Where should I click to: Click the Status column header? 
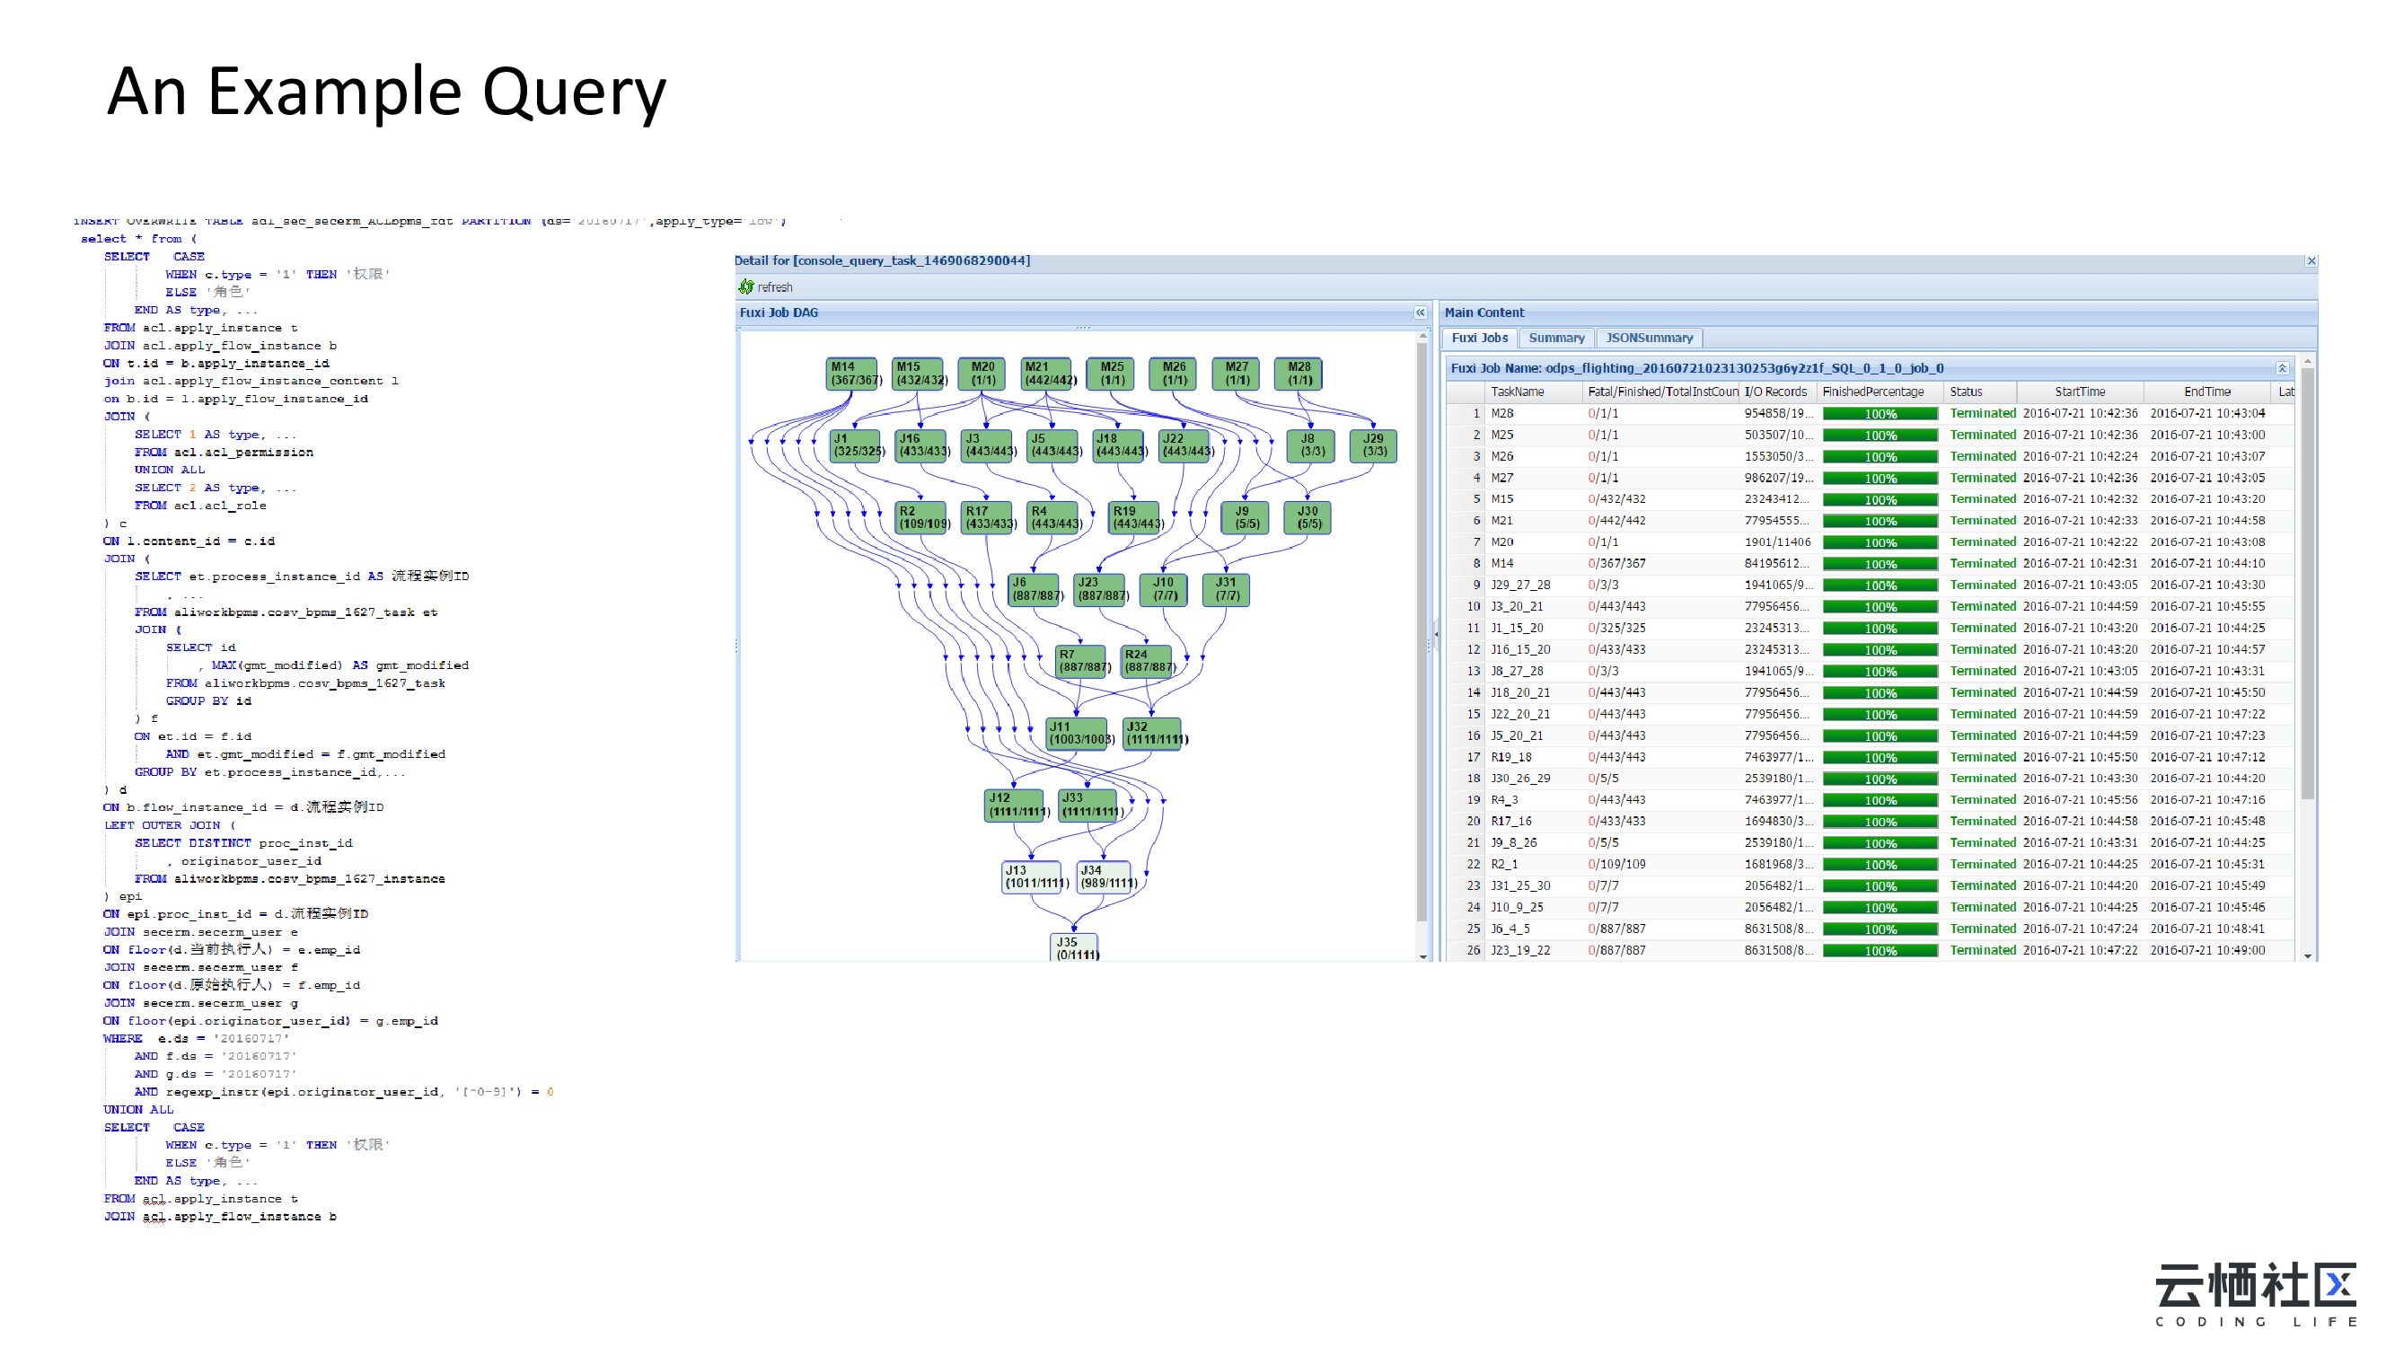pos(1966,392)
